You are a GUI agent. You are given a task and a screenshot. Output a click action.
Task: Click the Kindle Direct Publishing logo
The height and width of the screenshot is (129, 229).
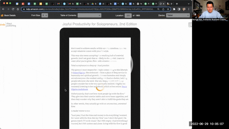click(x=8, y=25)
